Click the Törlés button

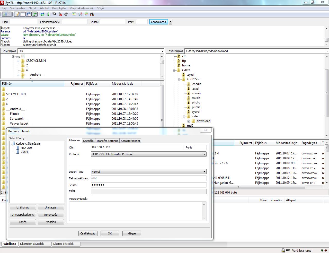[x=23, y=222]
